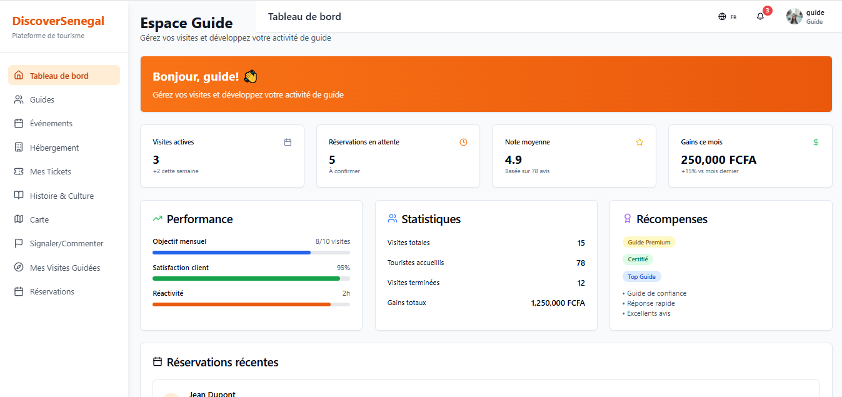The width and height of the screenshot is (842, 397).
Task: Click the award ribbon icon next to Récompenses
Action: click(x=627, y=219)
